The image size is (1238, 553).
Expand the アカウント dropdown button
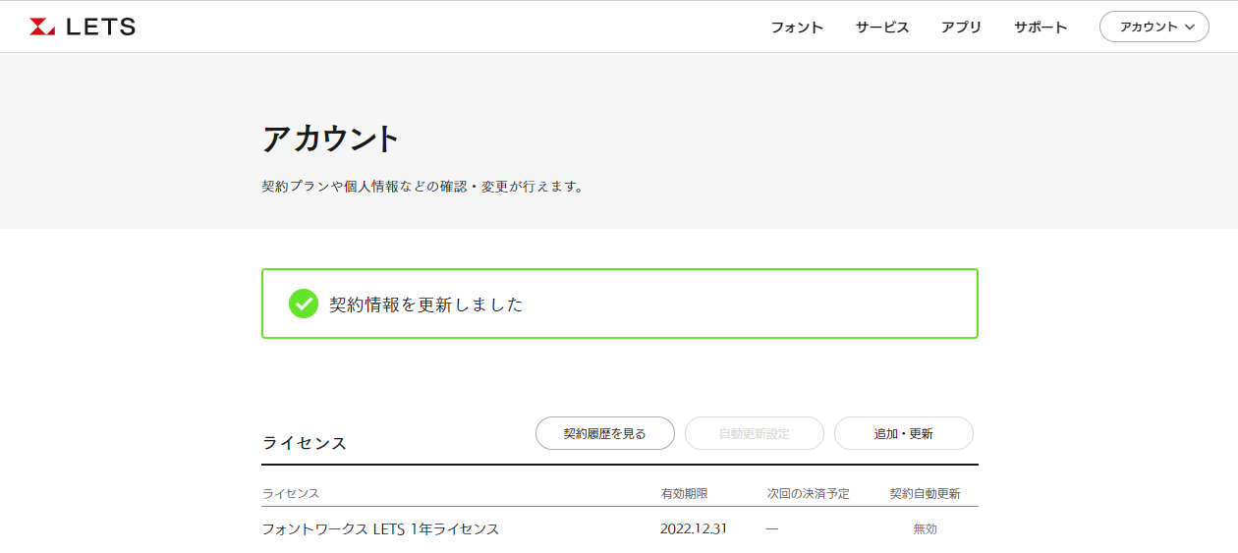(x=1154, y=27)
